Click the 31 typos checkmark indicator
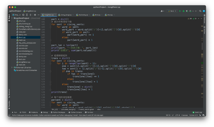Viewport: 214px width, 127px height. (x=195, y=19)
